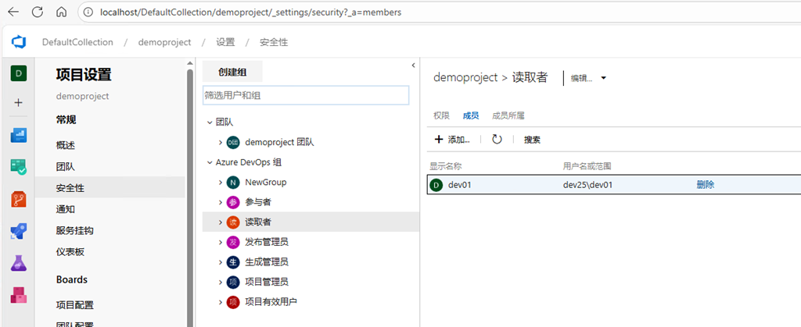Click the 项目有效用户 group avatar icon
Image resolution: width=801 pixels, height=327 pixels.
pos(233,302)
